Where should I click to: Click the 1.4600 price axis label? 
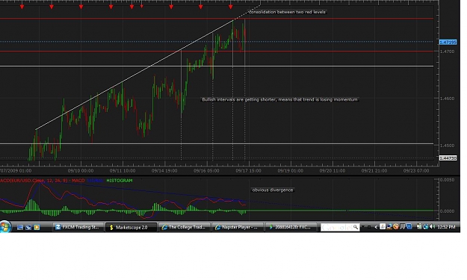[x=448, y=99]
